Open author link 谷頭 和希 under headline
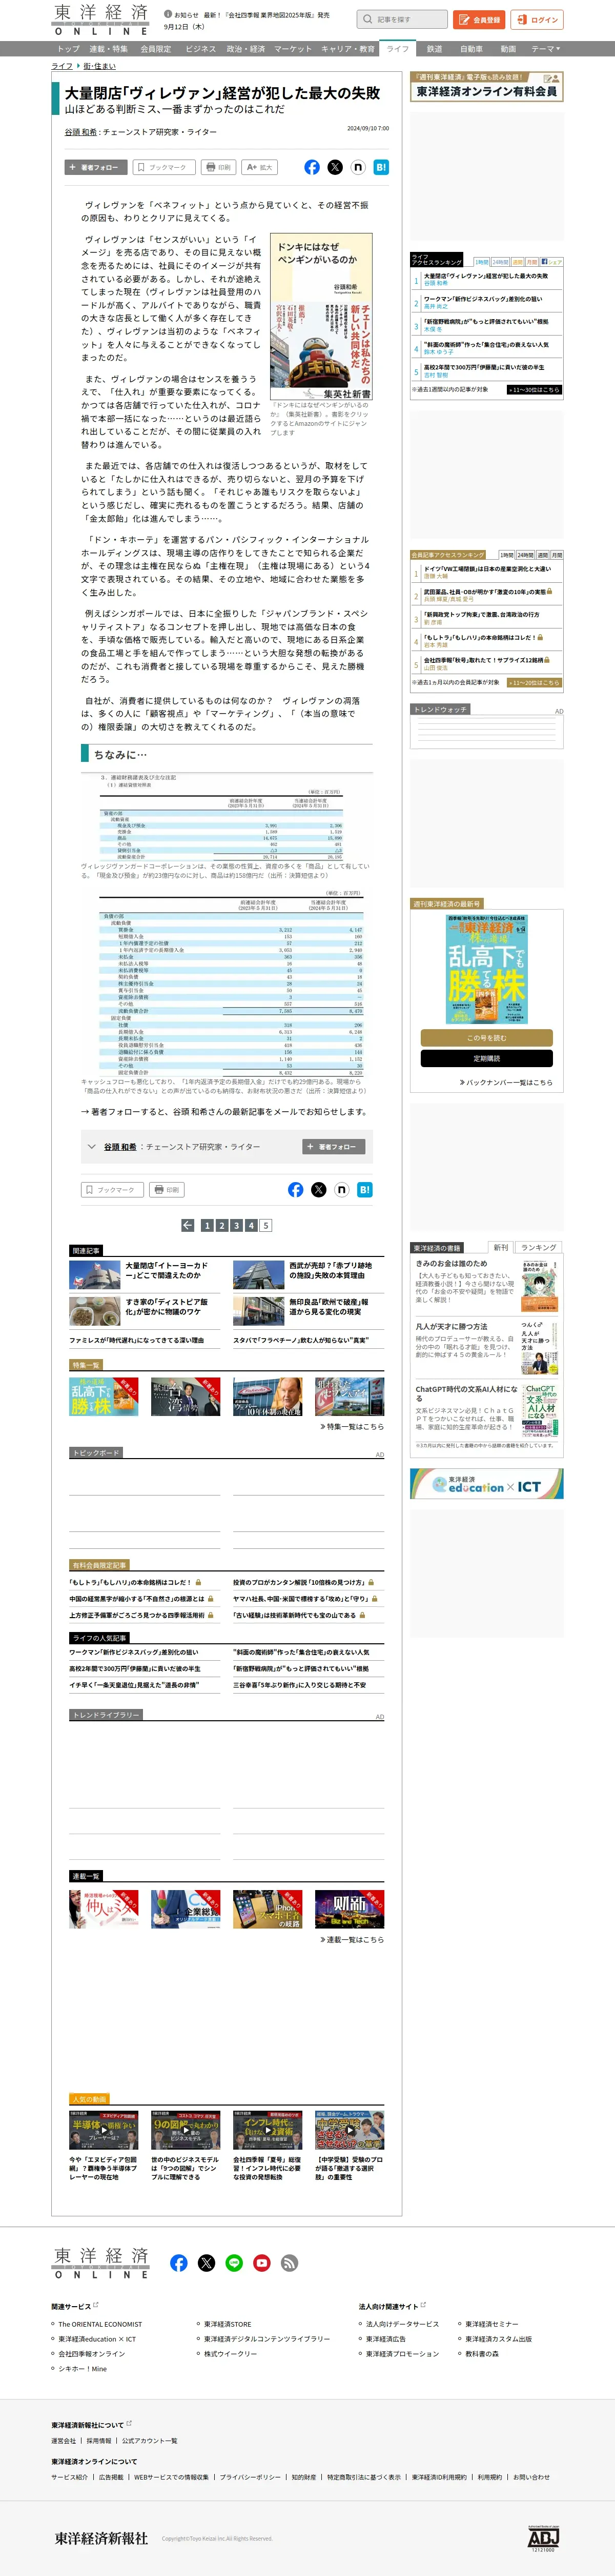Viewport: 615px width, 2576px height. coord(81,132)
